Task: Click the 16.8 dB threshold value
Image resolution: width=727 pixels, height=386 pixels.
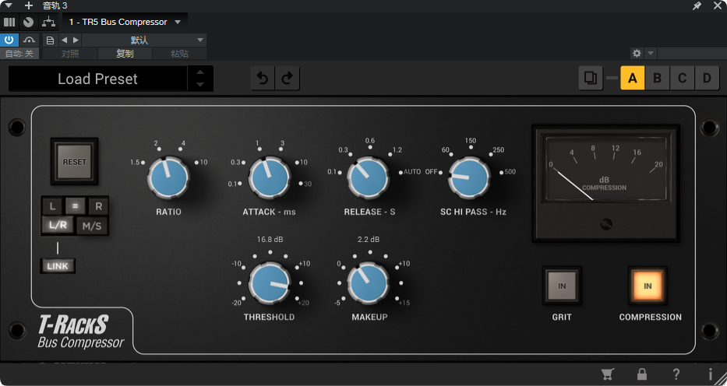Action: coord(270,240)
